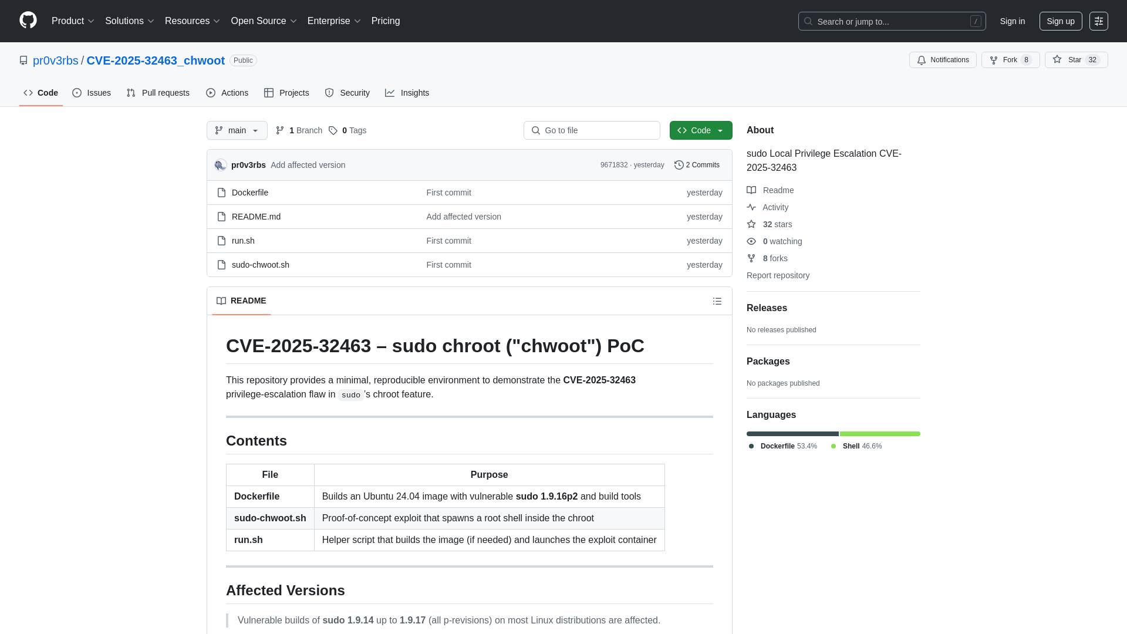1127x634 pixels.
Task: Focus the Go to file input
Action: coord(592,130)
